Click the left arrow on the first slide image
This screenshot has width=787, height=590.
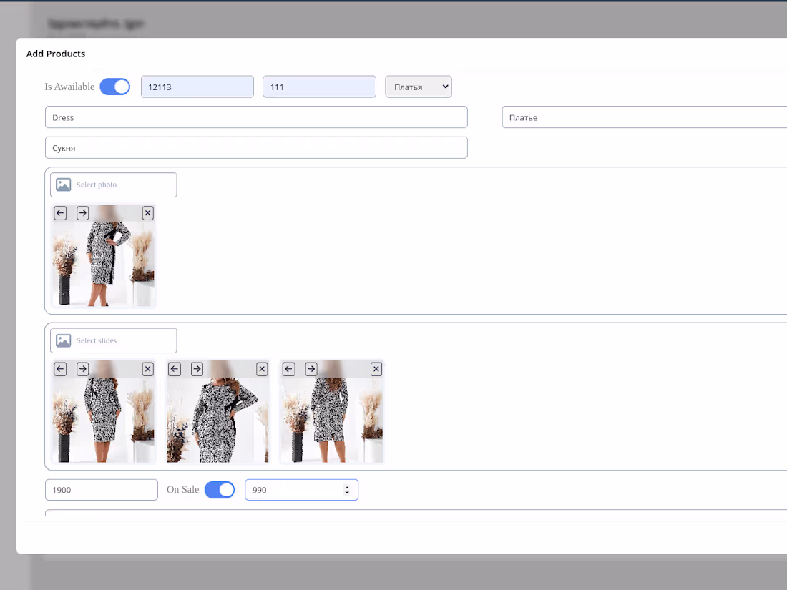pos(60,369)
